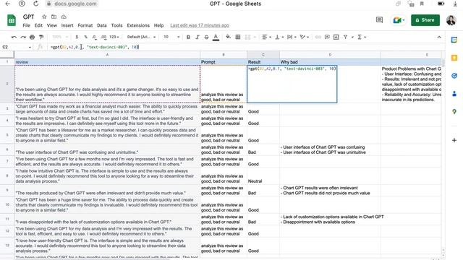The width and height of the screenshot is (463, 260).
Task: Collapse the menus with up chevron
Action: 439,37
